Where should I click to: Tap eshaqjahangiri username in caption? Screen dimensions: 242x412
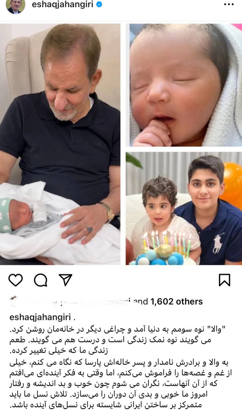40,317
